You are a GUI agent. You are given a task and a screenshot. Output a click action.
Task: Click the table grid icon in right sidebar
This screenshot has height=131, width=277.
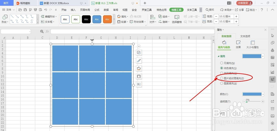tap(272, 57)
